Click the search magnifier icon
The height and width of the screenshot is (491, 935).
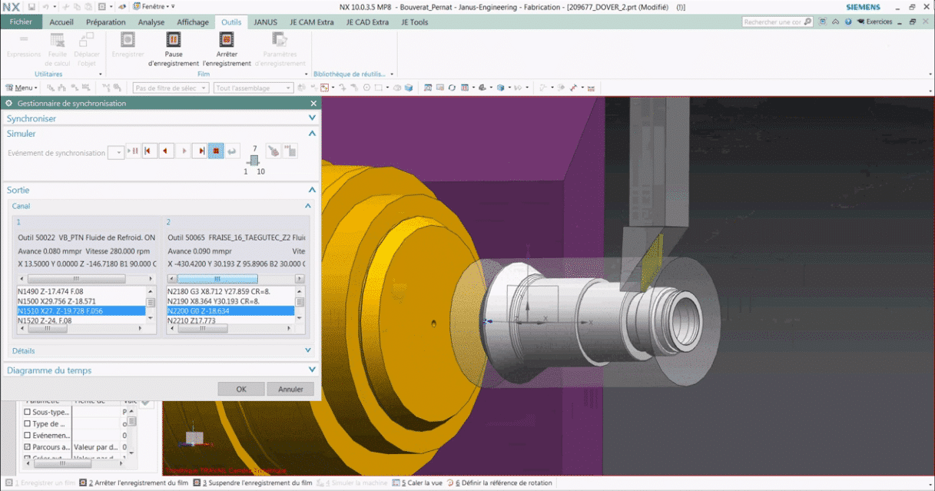pyautogui.click(x=807, y=22)
